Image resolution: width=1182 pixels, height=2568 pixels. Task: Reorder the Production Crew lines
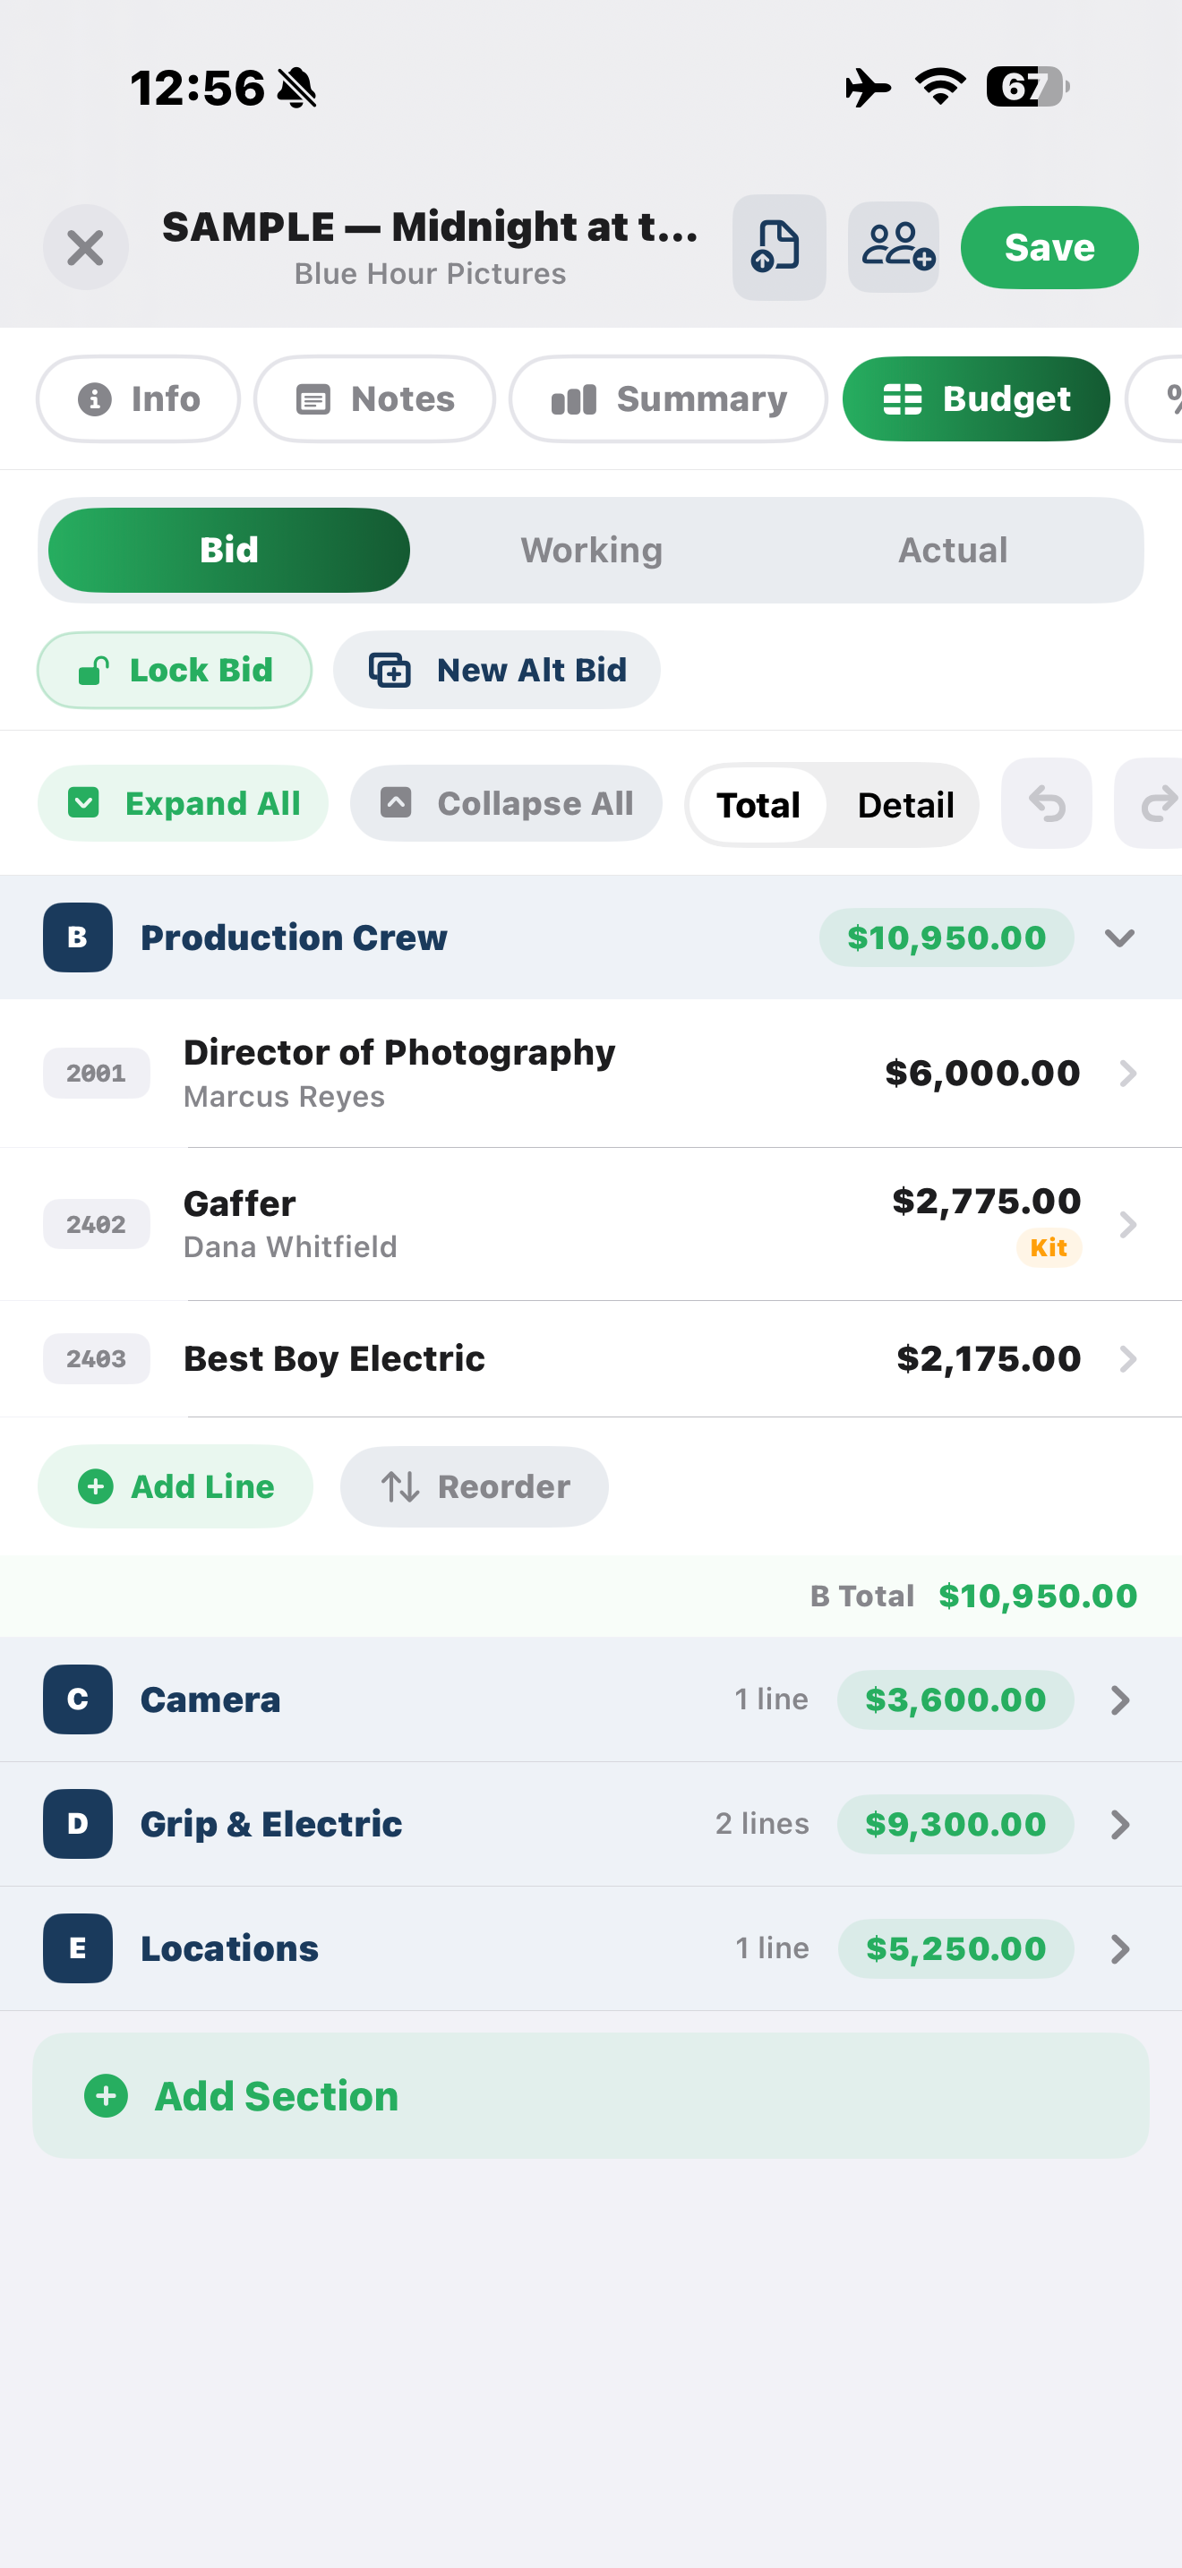click(475, 1486)
